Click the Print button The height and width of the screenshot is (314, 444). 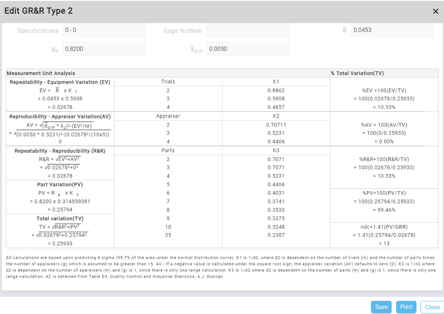click(406, 307)
